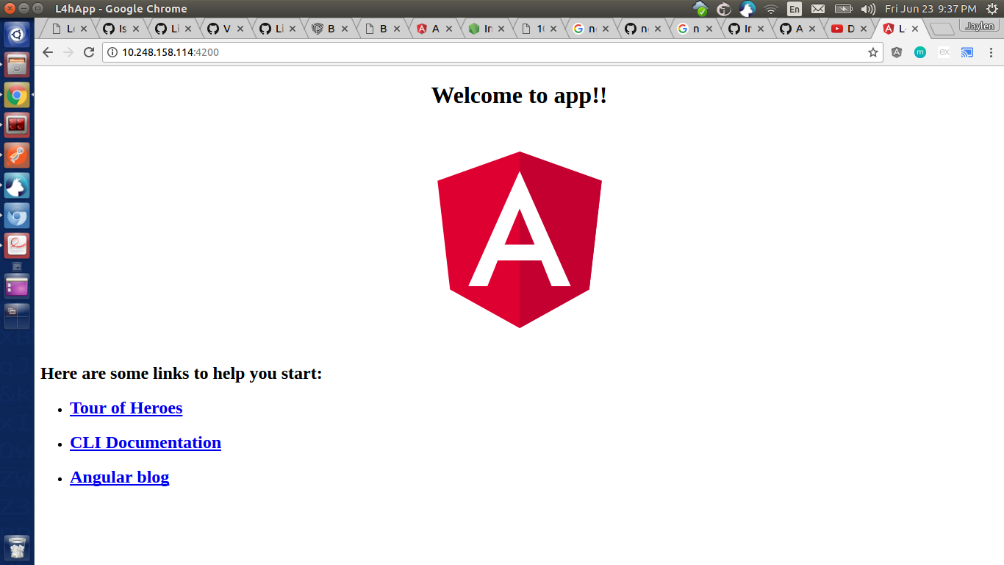This screenshot has width=1004, height=565.
Task: Open the clock showing Fri Jun 23 9:37 PM
Action: click(931, 9)
